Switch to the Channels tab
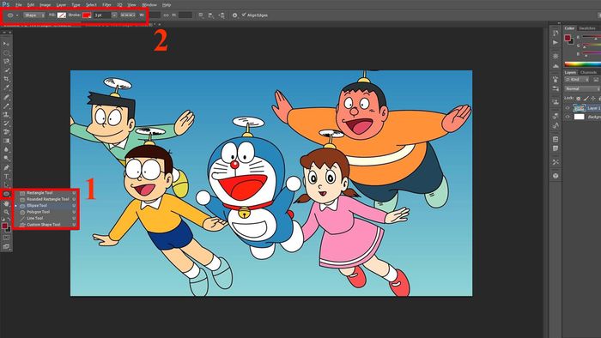Viewport: 601px width, 338px height. [x=589, y=72]
